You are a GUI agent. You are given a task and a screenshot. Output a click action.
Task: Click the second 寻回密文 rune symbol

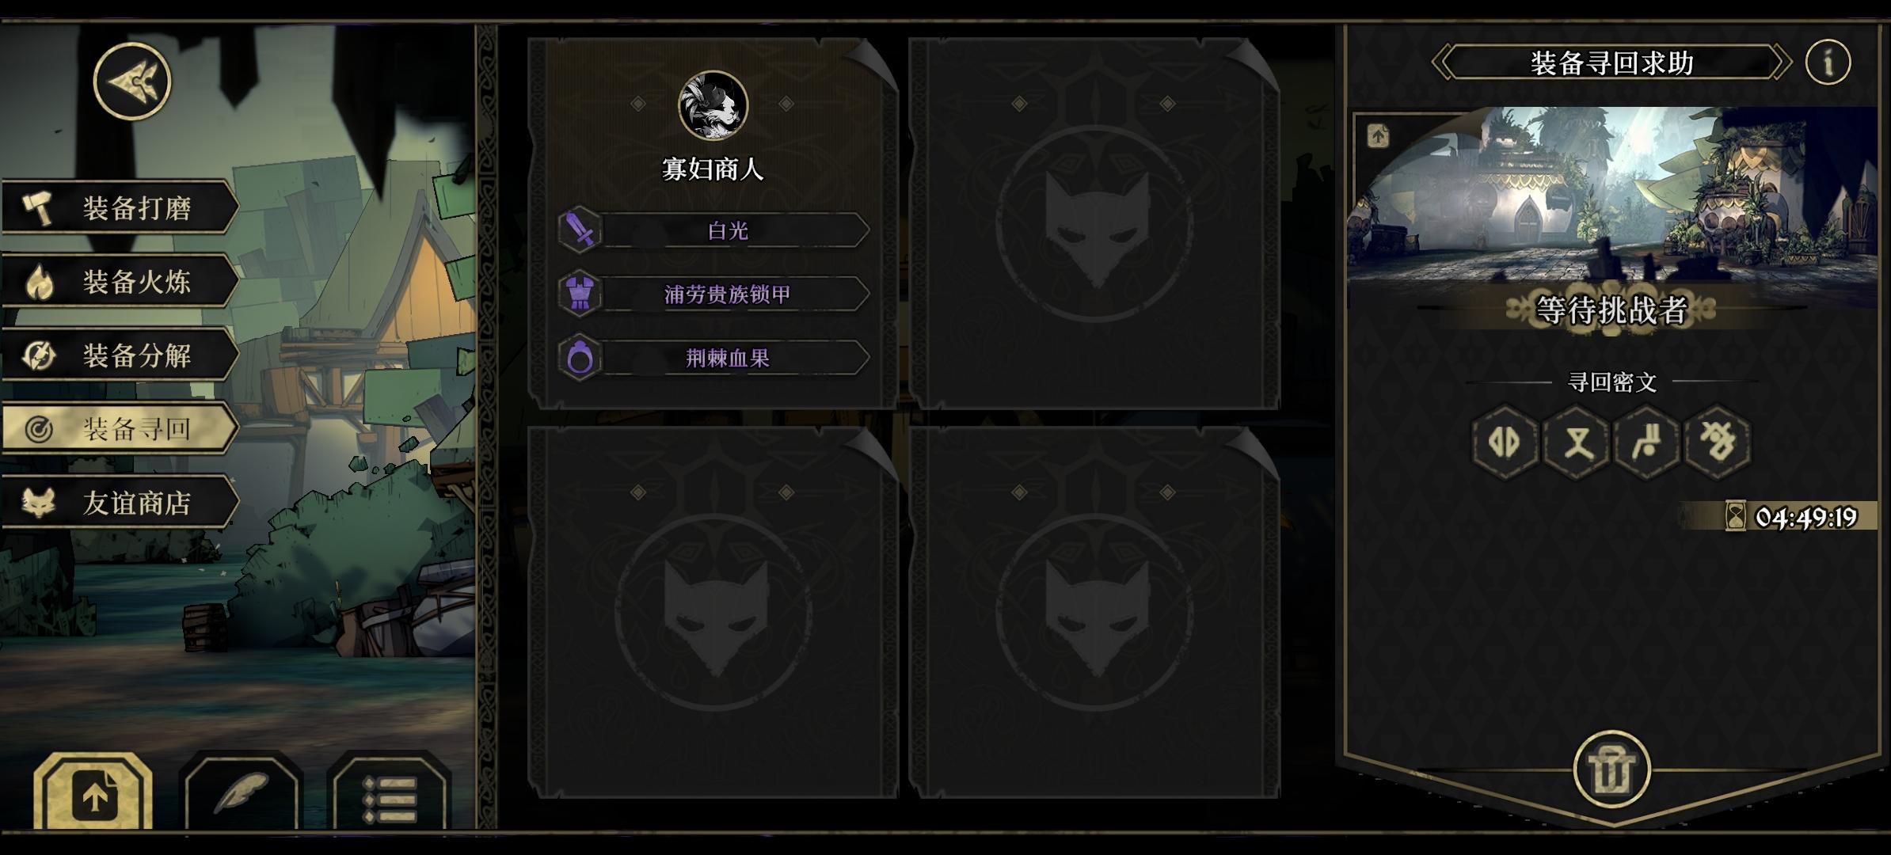click(1576, 442)
